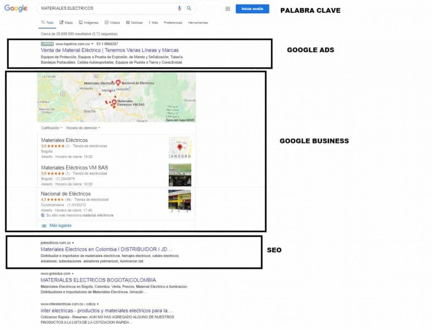Image resolution: width=432 pixels, height=330 pixels.
Task: Open the Google apps grid
Action: pos(227,9)
